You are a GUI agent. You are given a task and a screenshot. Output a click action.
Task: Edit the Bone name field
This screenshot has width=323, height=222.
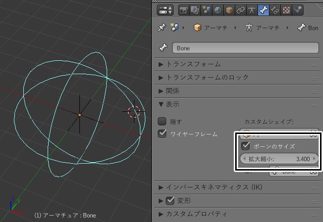tap(245, 48)
